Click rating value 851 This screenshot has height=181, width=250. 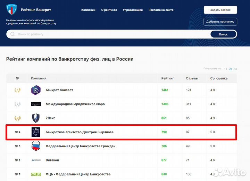click(164, 118)
